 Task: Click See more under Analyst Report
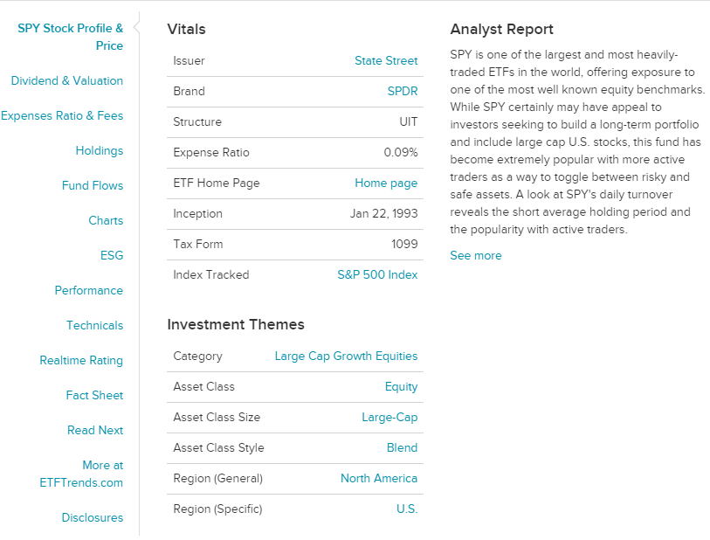coord(476,255)
